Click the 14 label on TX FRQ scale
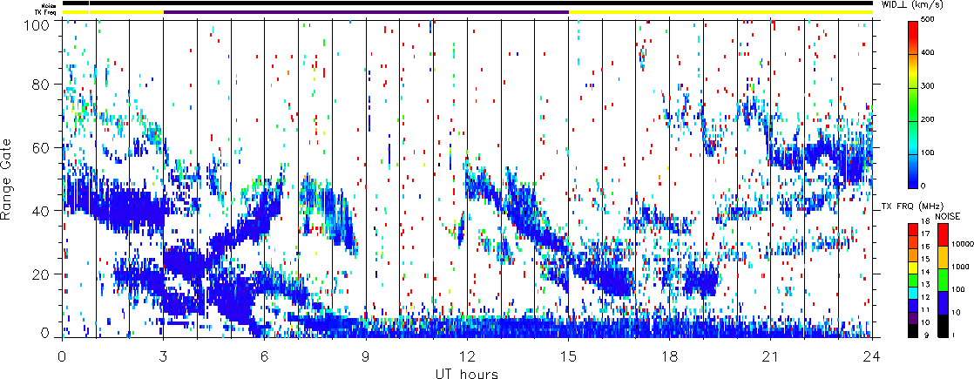Screen dimensions: 974x379 (x=925, y=272)
